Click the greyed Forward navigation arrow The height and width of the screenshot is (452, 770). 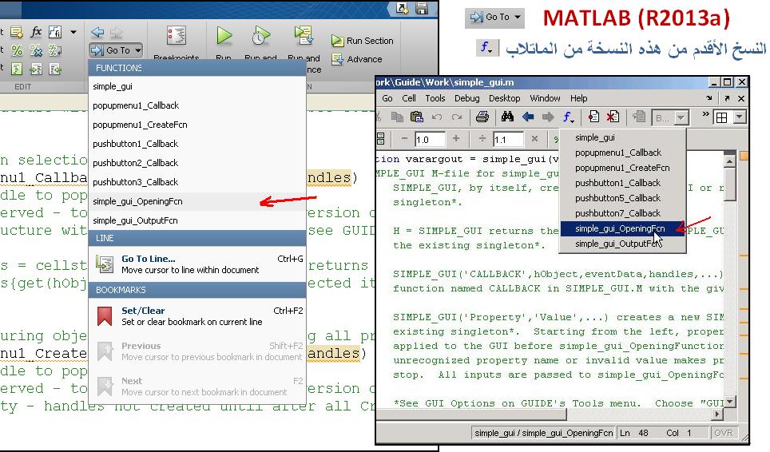[x=117, y=33]
